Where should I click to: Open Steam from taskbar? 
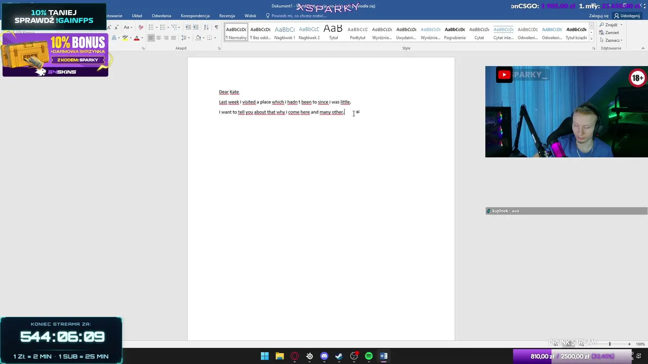pos(339,356)
